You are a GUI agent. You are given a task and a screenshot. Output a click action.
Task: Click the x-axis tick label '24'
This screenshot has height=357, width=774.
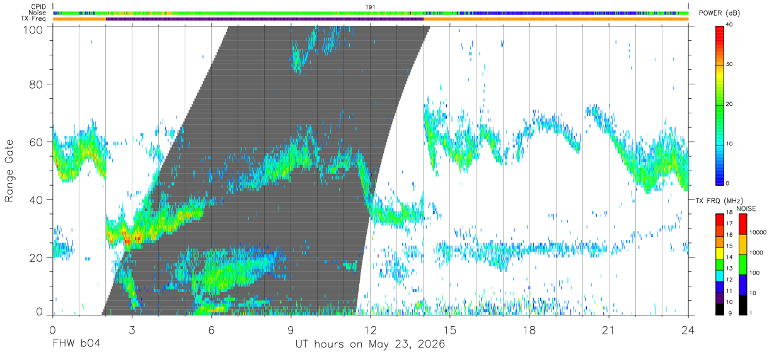[x=688, y=330]
